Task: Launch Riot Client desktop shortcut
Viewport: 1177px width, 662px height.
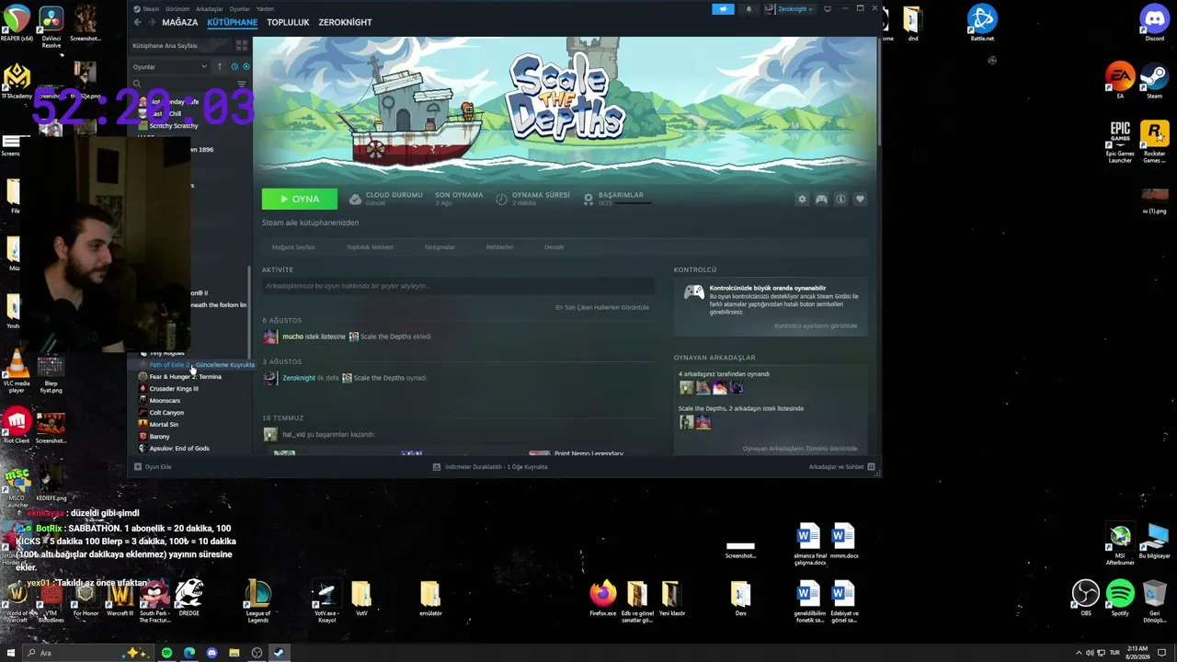Action: tap(17, 426)
